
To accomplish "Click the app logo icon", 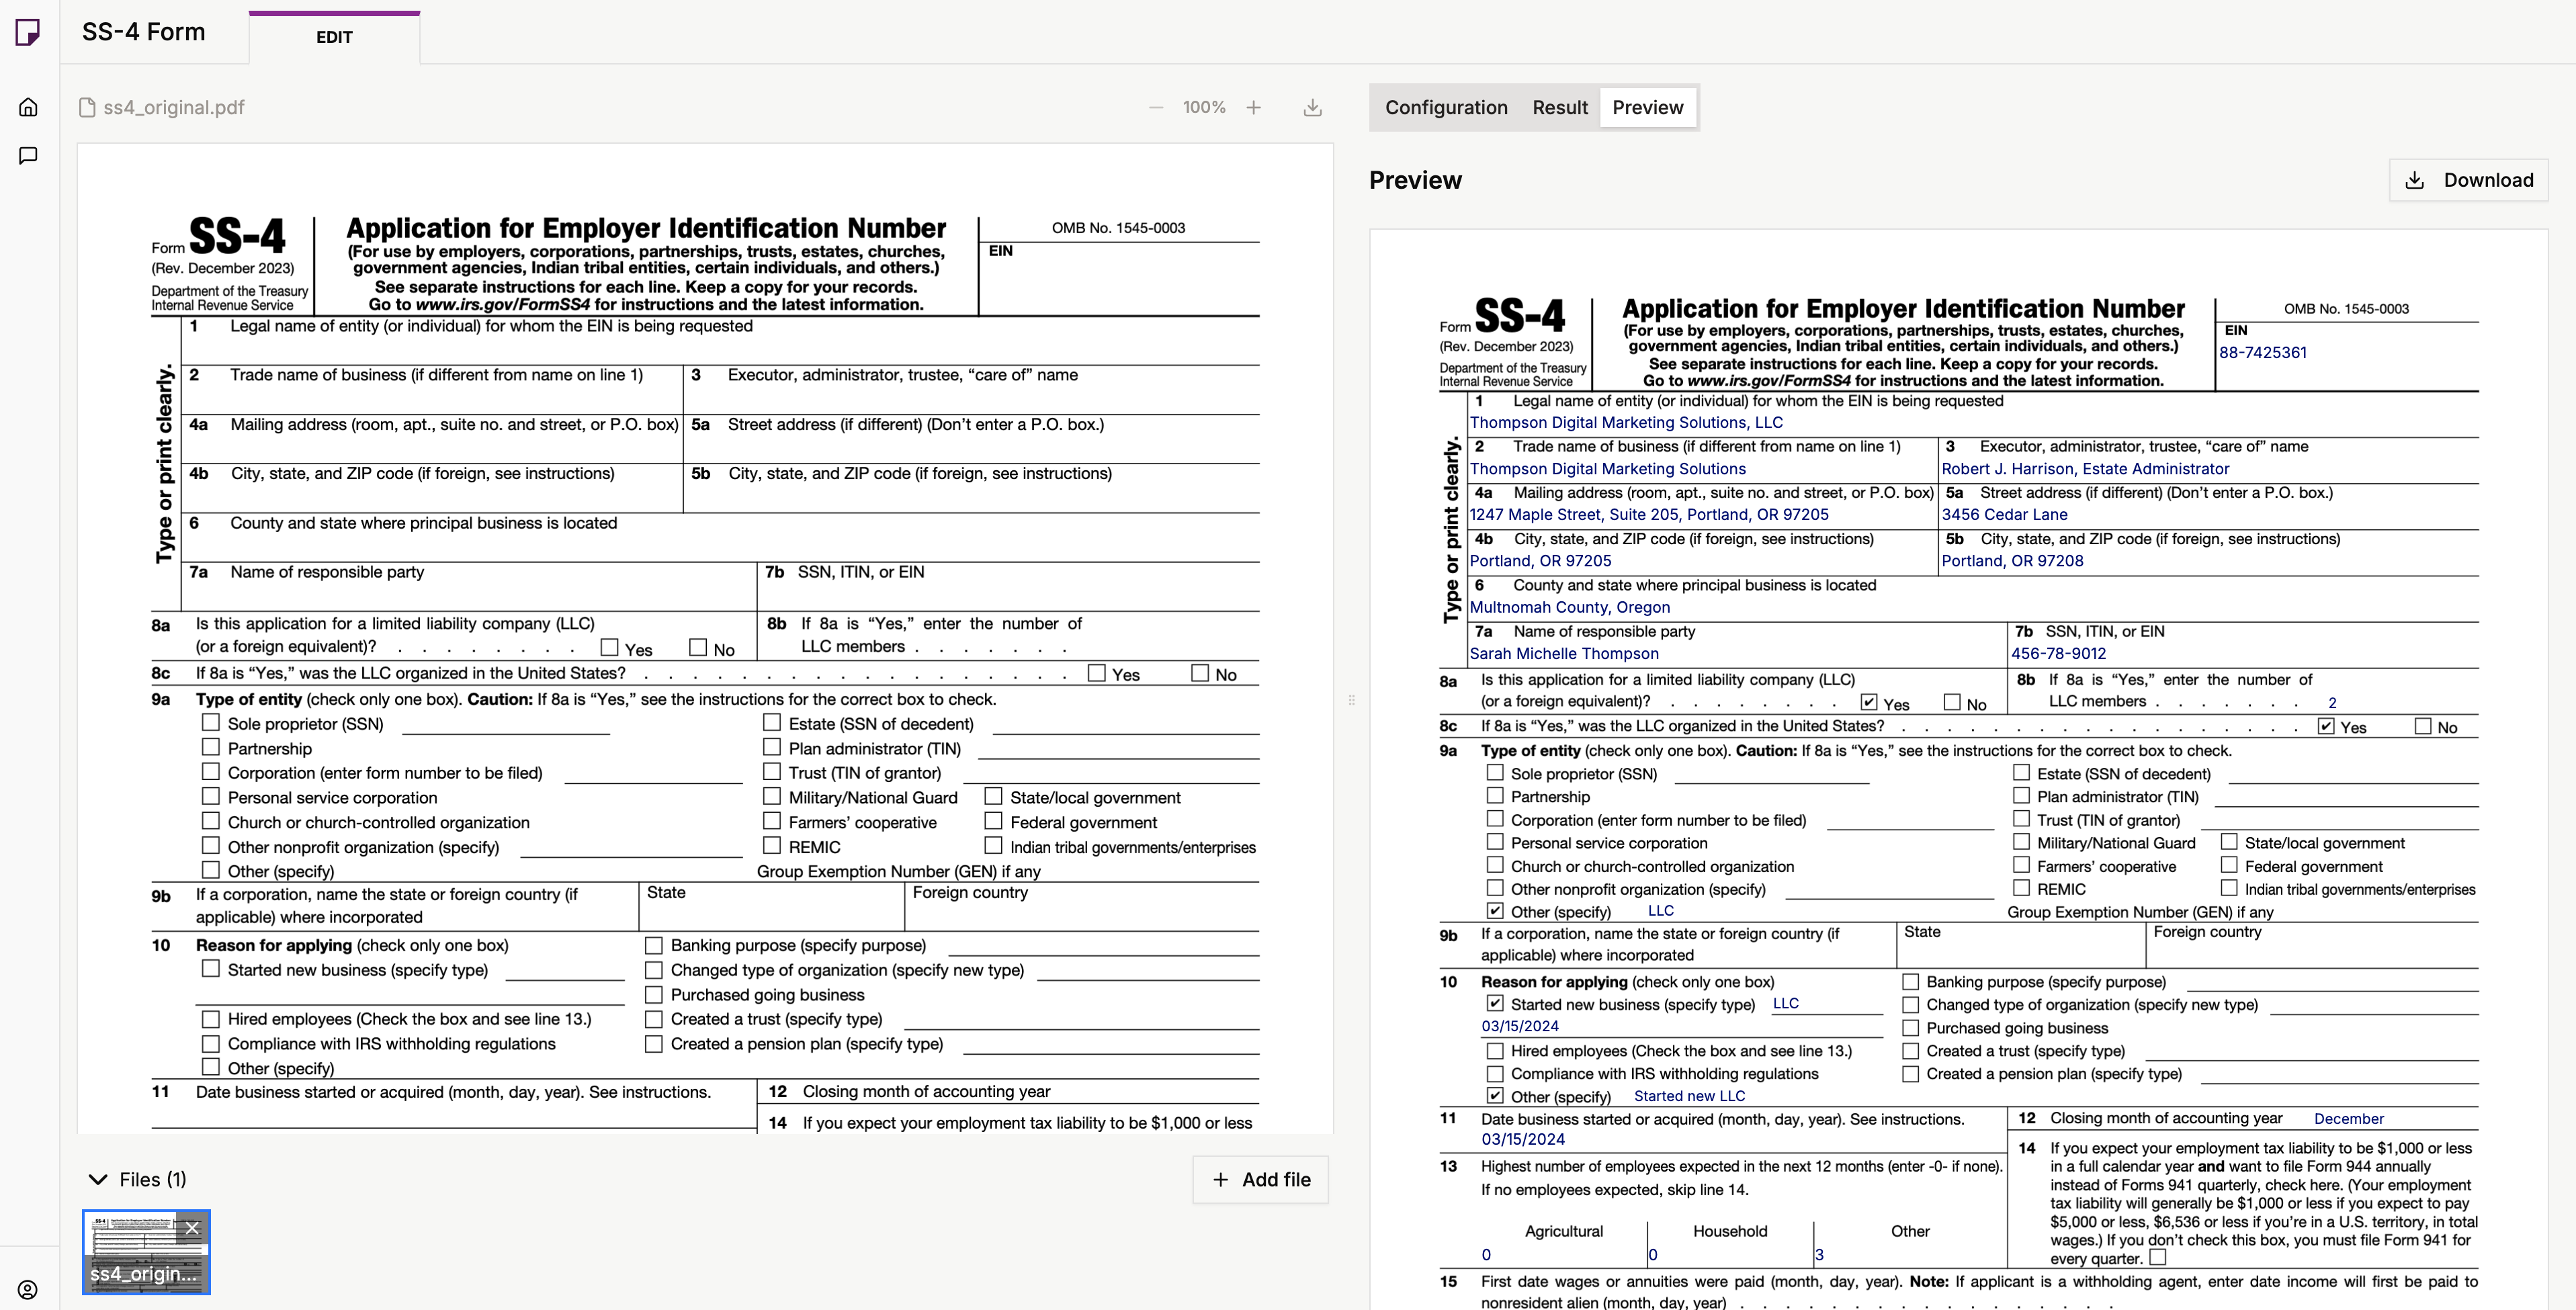I will [28, 32].
